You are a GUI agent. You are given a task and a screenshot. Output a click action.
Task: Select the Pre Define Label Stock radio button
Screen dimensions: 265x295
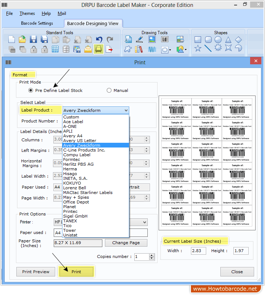(30, 90)
